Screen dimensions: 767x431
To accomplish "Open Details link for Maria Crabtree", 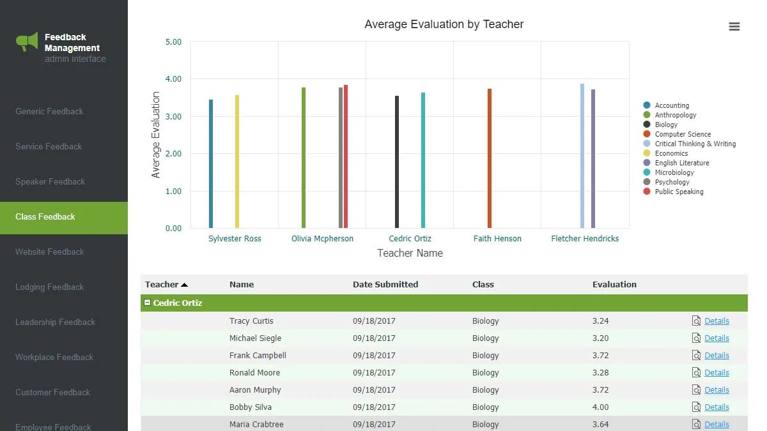I will point(717,425).
